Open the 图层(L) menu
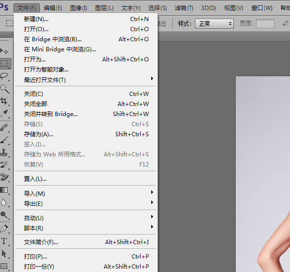Image resolution: width=290 pixels, height=272 pixels. [x=104, y=8]
